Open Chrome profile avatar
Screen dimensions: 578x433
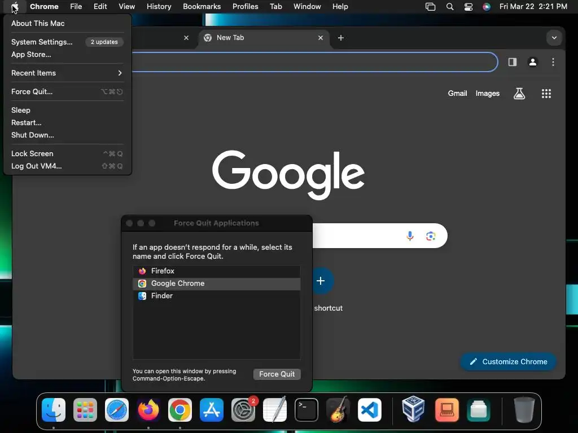tap(533, 62)
